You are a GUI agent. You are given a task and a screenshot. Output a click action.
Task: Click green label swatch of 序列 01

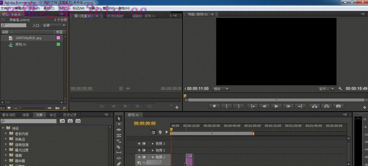click(x=58, y=44)
